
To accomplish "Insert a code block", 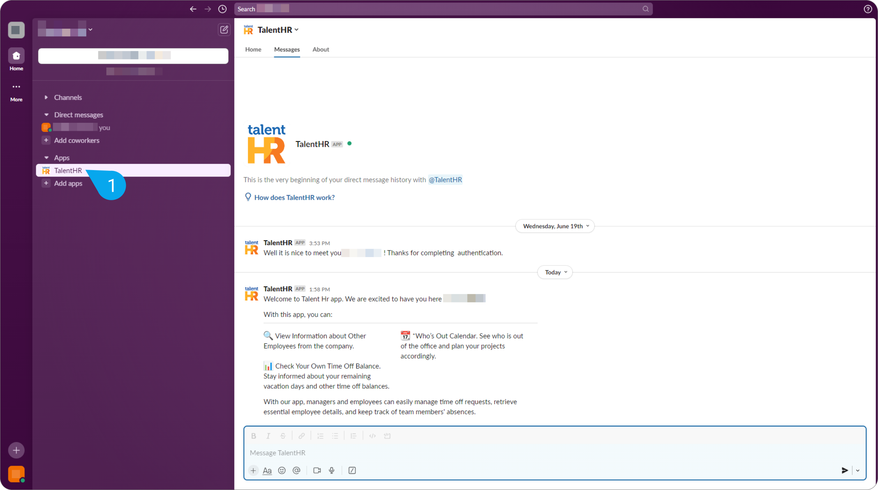I will (387, 436).
